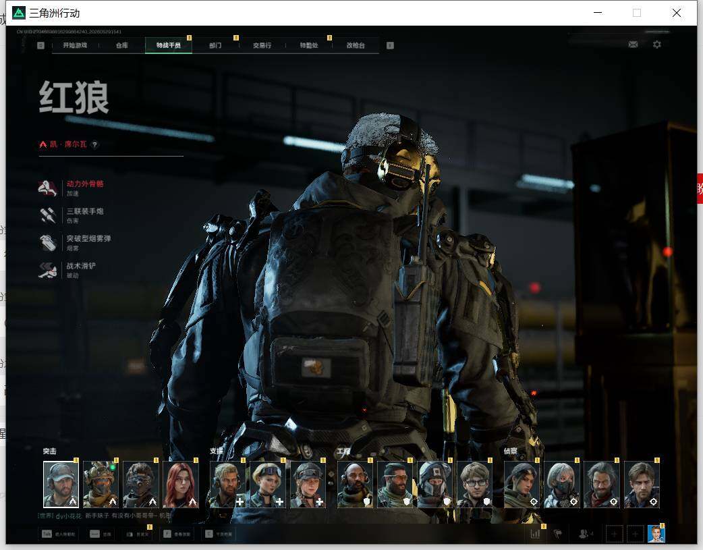
Task: Click the world chat message from dv小花花
Action: tap(104, 516)
